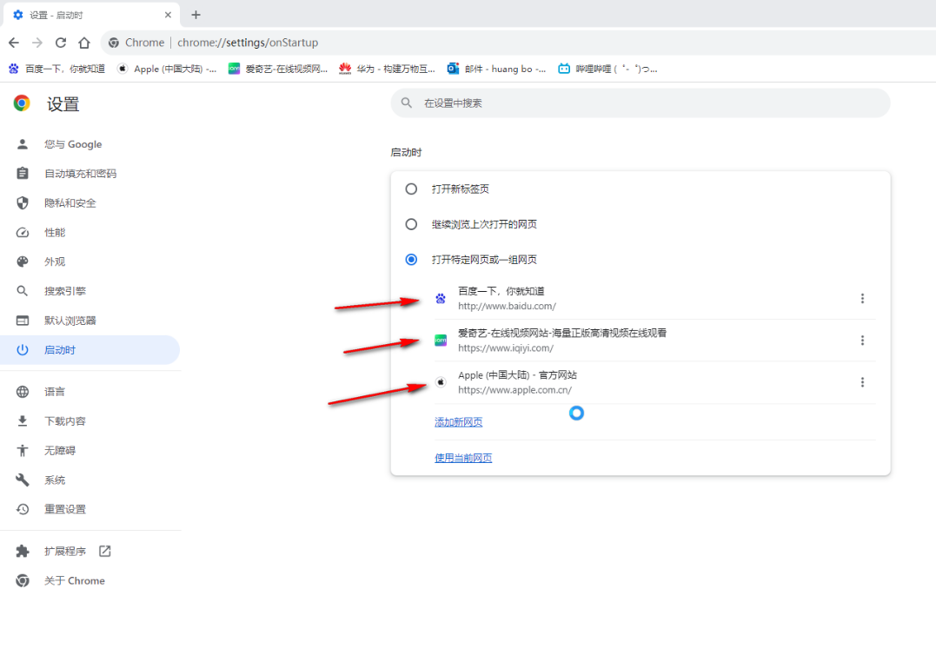Open 搜索引擎 settings section
This screenshot has width=936, height=655.
pyautogui.click(x=90, y=291)
